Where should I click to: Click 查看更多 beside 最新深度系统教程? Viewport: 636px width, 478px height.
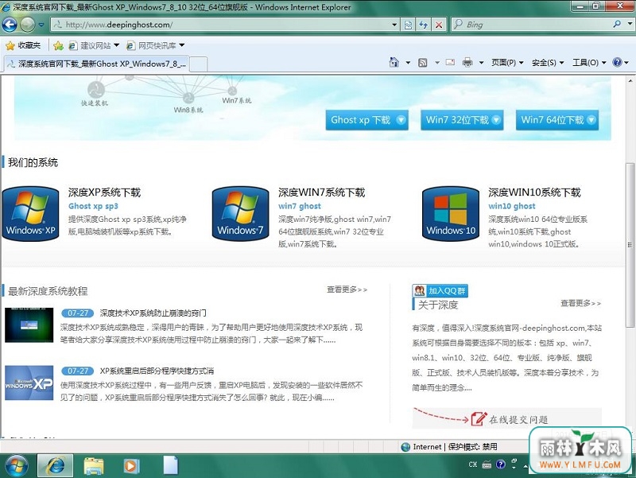click(347, 290)
